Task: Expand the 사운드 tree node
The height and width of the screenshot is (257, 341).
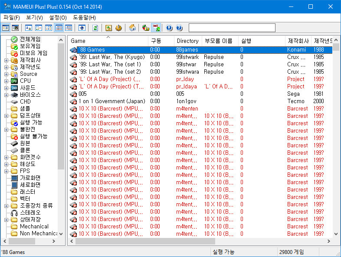Action: tap(7, 88)
